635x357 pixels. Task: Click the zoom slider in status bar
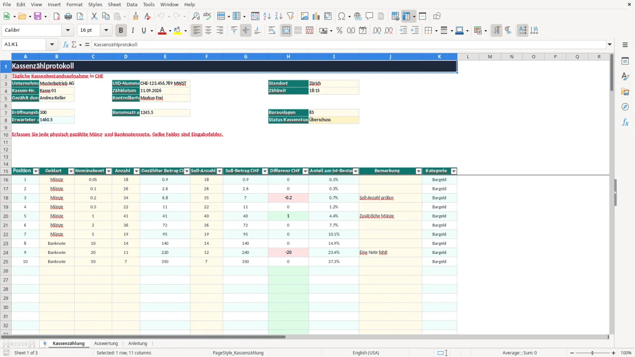tap(593, 353)
